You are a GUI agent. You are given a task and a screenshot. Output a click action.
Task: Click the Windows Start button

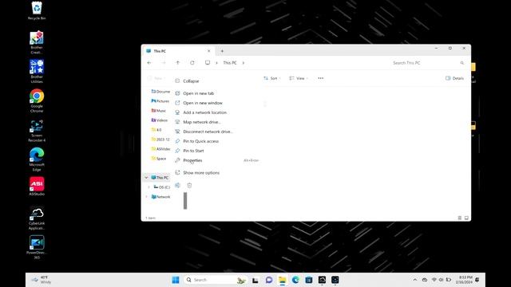coord(176,280)
